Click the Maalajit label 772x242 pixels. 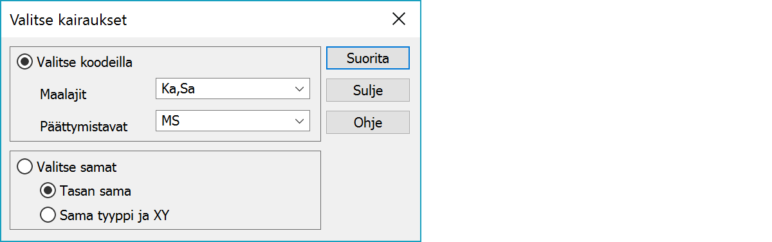click(64, 95)
